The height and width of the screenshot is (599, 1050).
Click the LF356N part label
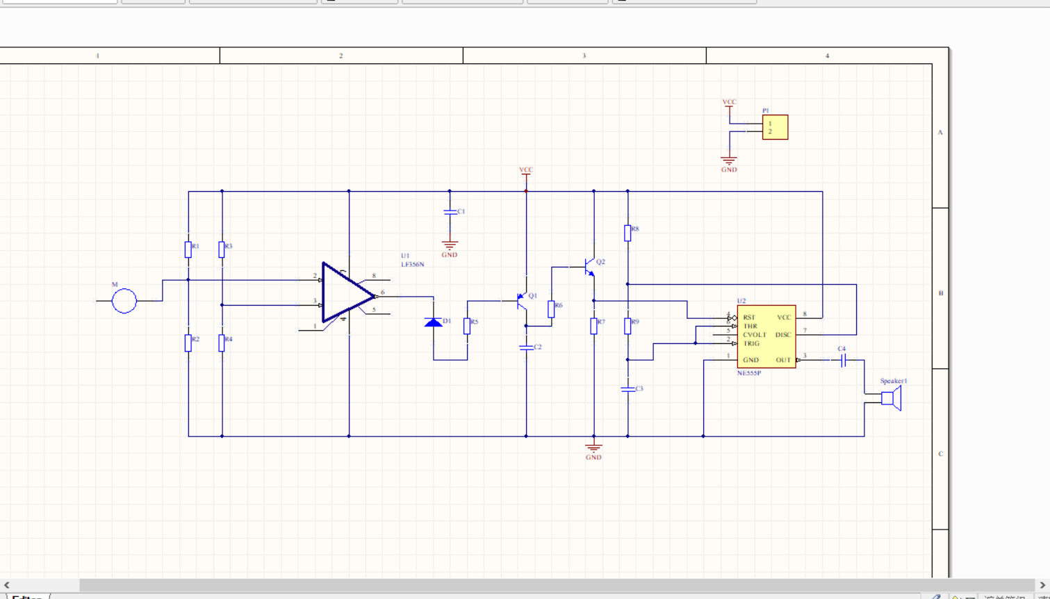pyautogui.click(x=412, y=265)
